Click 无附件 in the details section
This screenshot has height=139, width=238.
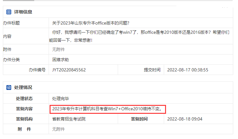59,49
